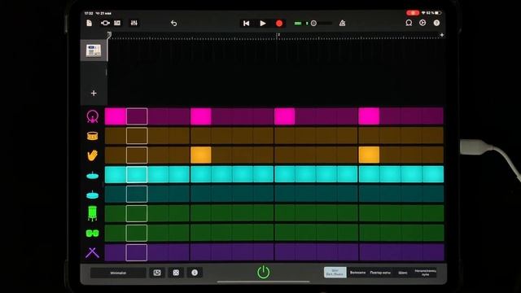The image size is (521, 293).
Task: Switch to Tracks view icon
Action: tap(117, 23)
